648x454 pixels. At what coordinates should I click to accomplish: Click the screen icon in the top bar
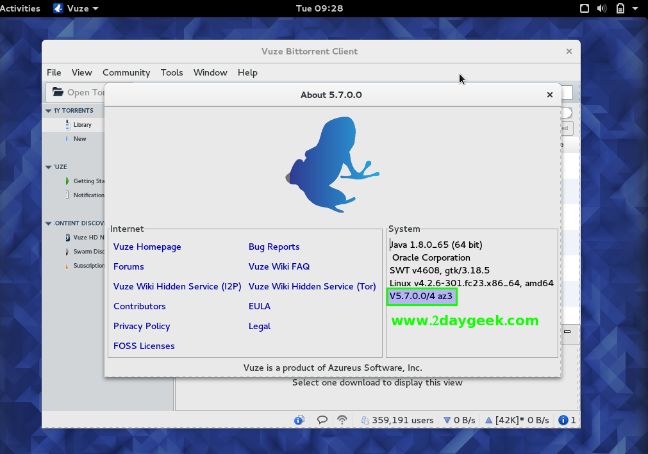[x=585, y=8]
